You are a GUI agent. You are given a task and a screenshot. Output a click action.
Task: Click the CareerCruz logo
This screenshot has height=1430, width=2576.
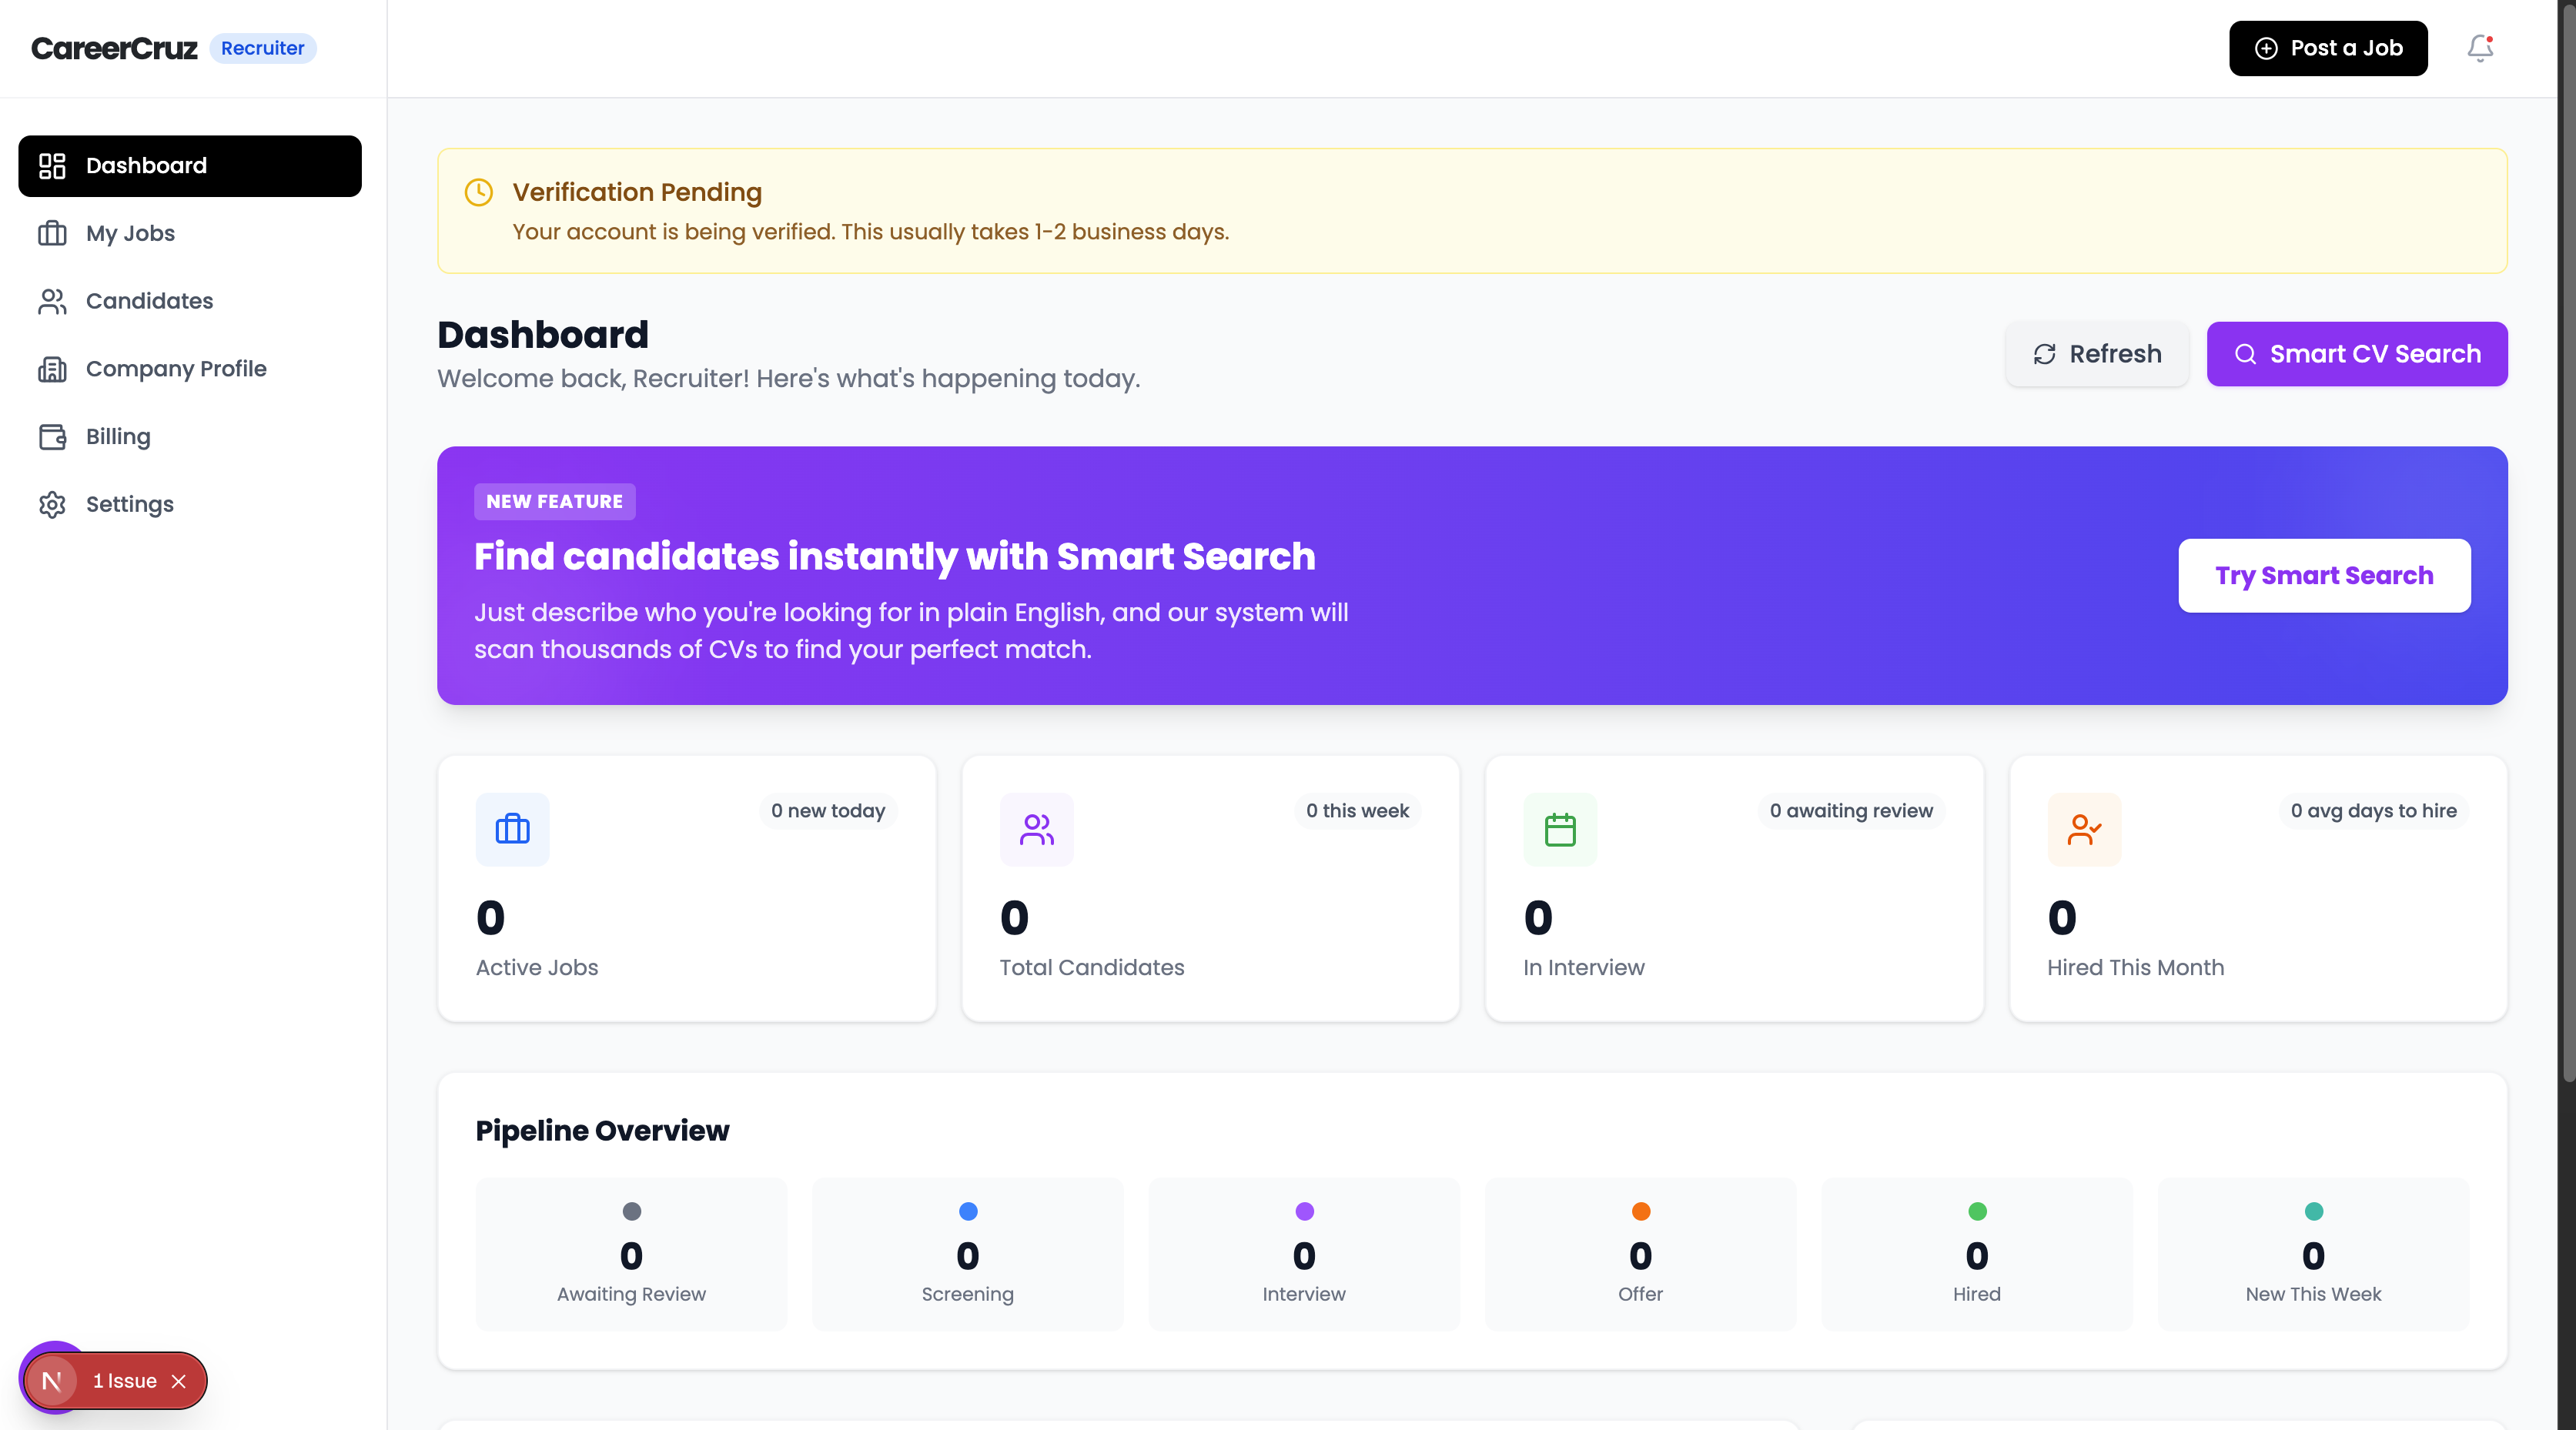click(114, 48)
